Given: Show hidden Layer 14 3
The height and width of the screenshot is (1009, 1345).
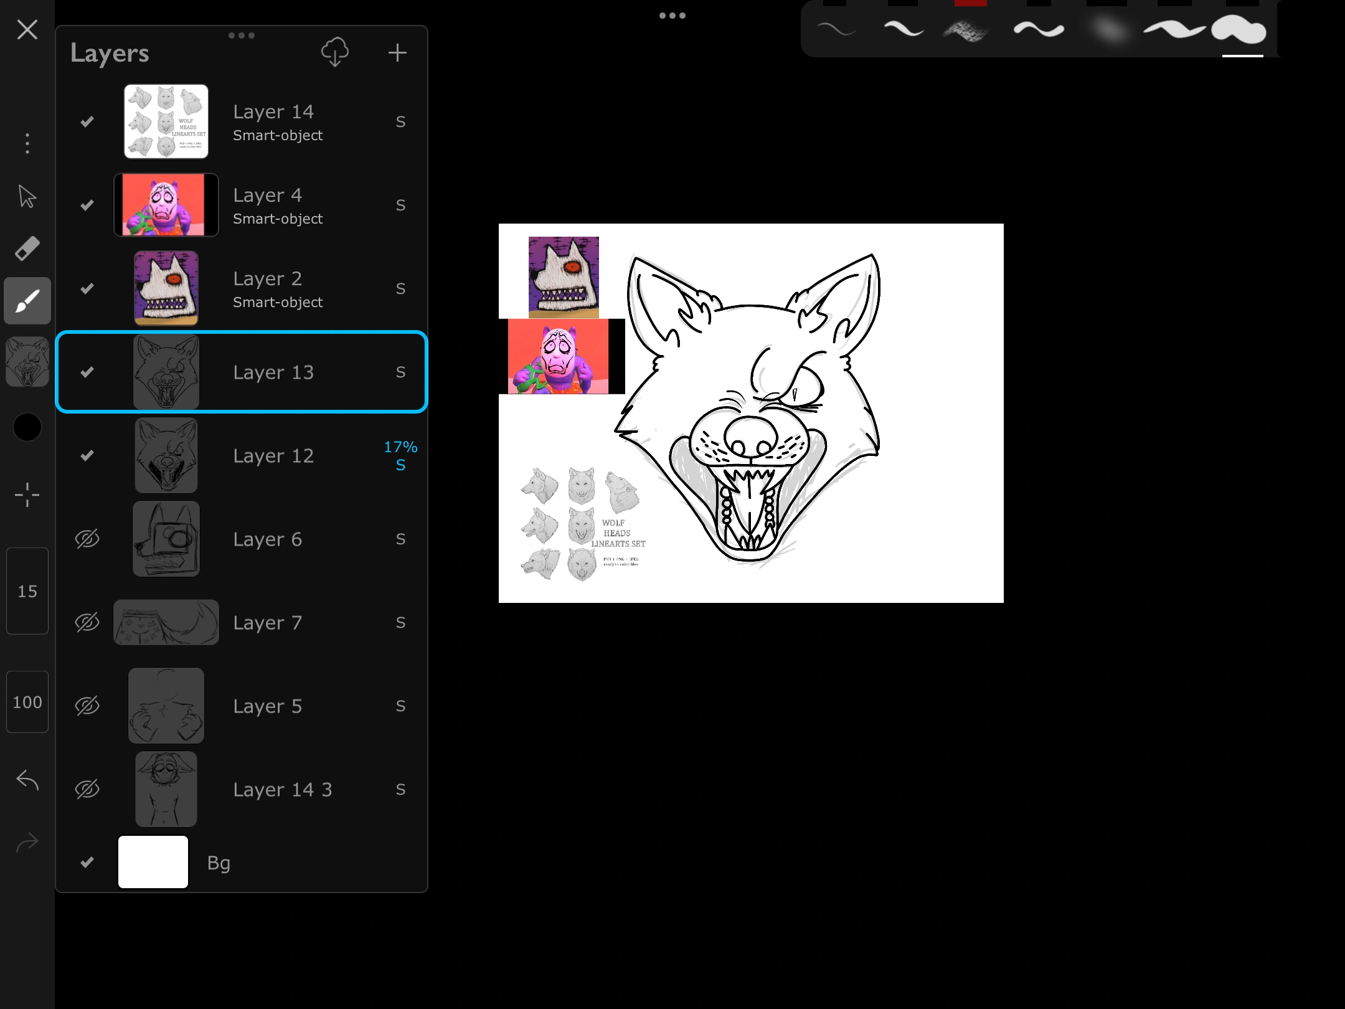Looking at the screenshot, I should point(87,789).
